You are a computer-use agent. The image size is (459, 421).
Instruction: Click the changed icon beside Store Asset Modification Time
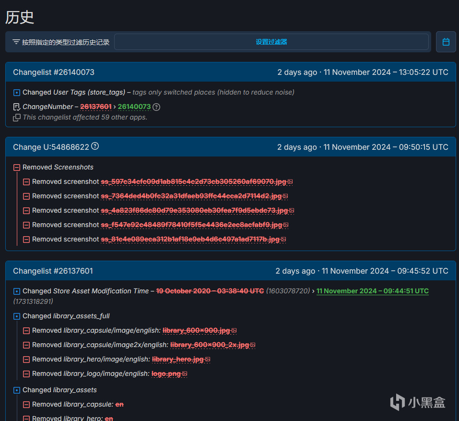17,291
